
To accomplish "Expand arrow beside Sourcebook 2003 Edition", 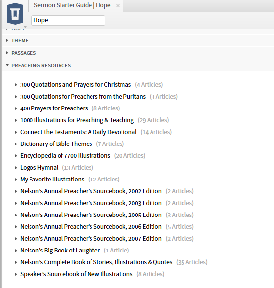I will click(x=16, y=203).
